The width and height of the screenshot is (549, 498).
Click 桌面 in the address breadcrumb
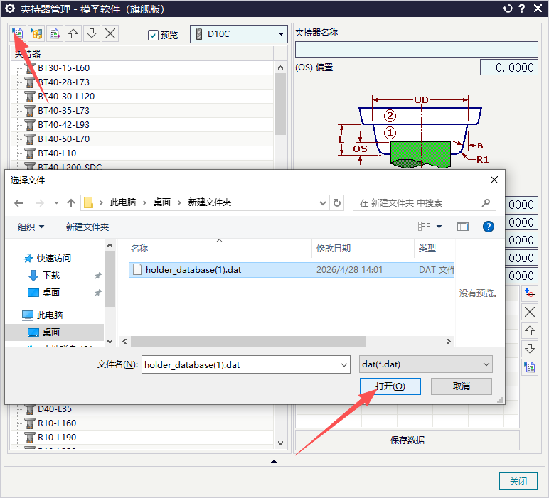(161, 202)
